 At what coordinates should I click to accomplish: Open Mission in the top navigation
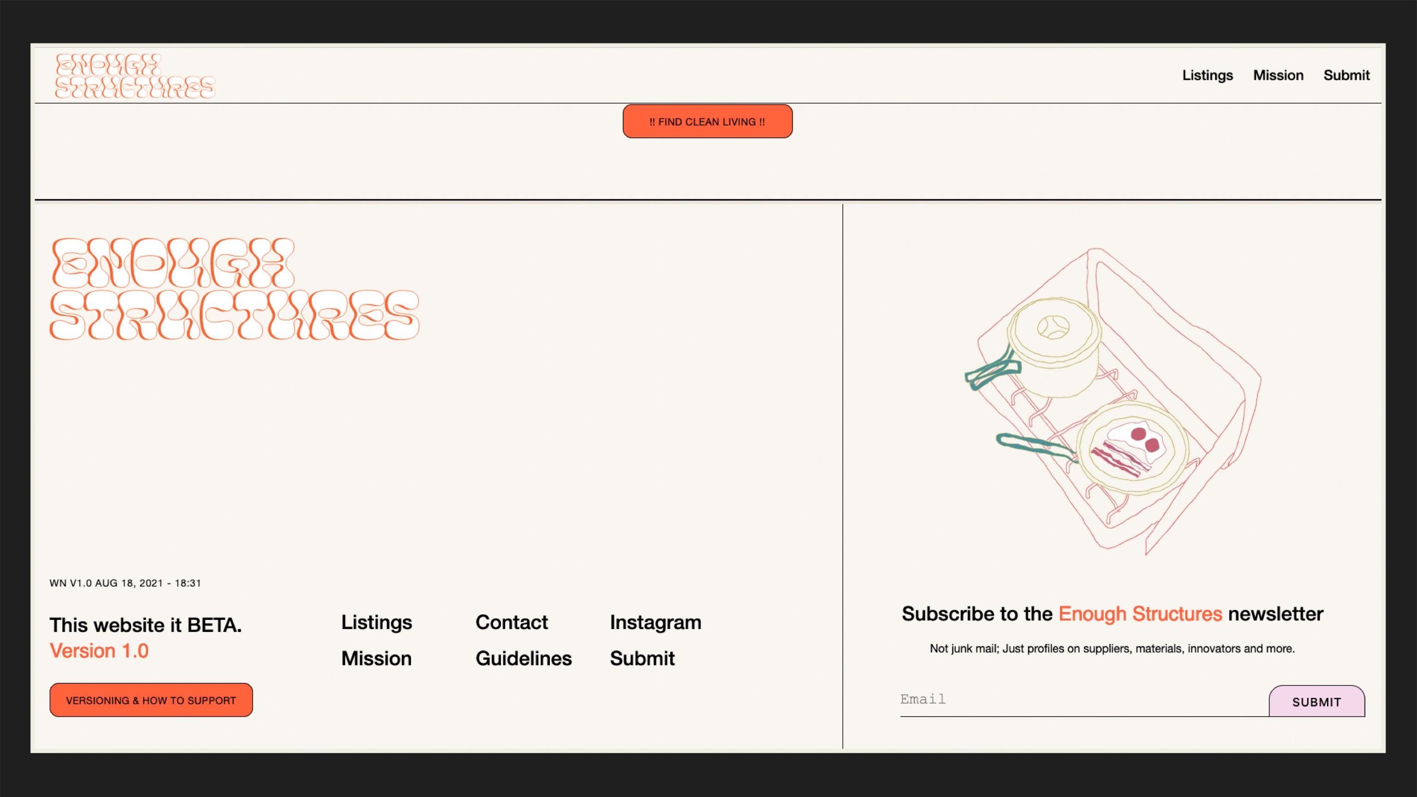(x=1278, y=75)
